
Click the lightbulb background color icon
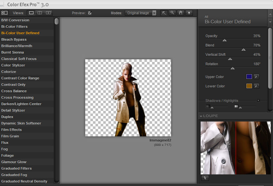[189, 13]
